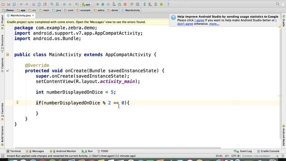Click the red Stop button
This screenshot has width=286, height=161.
coord(125,4)
